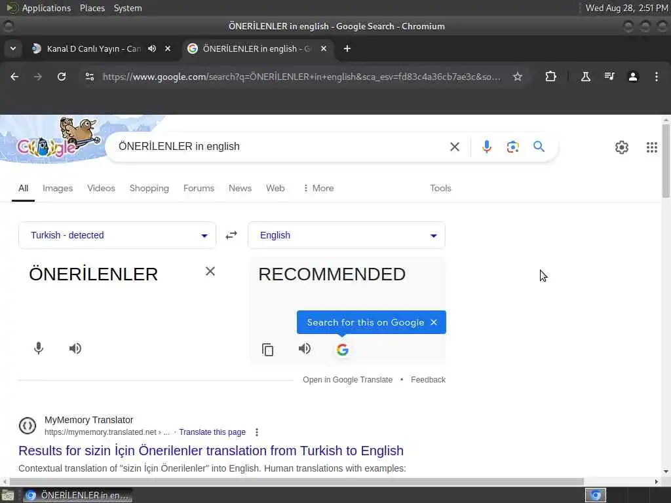Copy the RECOMMENDED translation

point(267,350)
